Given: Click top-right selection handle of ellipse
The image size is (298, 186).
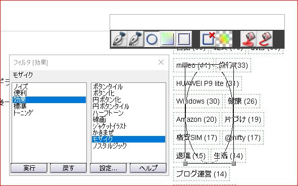Looking at the screenshot, I should 233,65.
